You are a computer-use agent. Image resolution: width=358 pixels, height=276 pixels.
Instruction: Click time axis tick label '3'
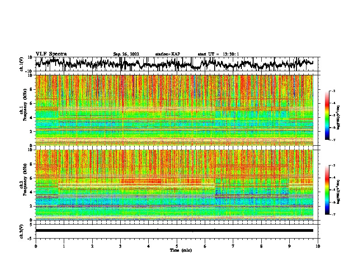click(x=120, y=246)
